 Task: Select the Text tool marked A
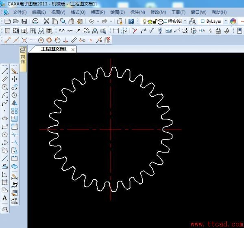point(5,198)
